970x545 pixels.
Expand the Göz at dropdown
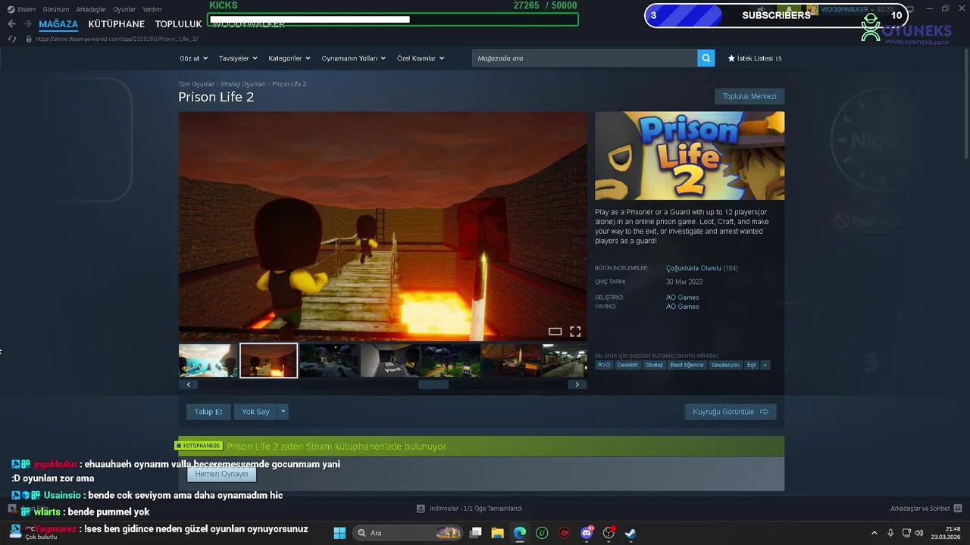pos(193,58)
